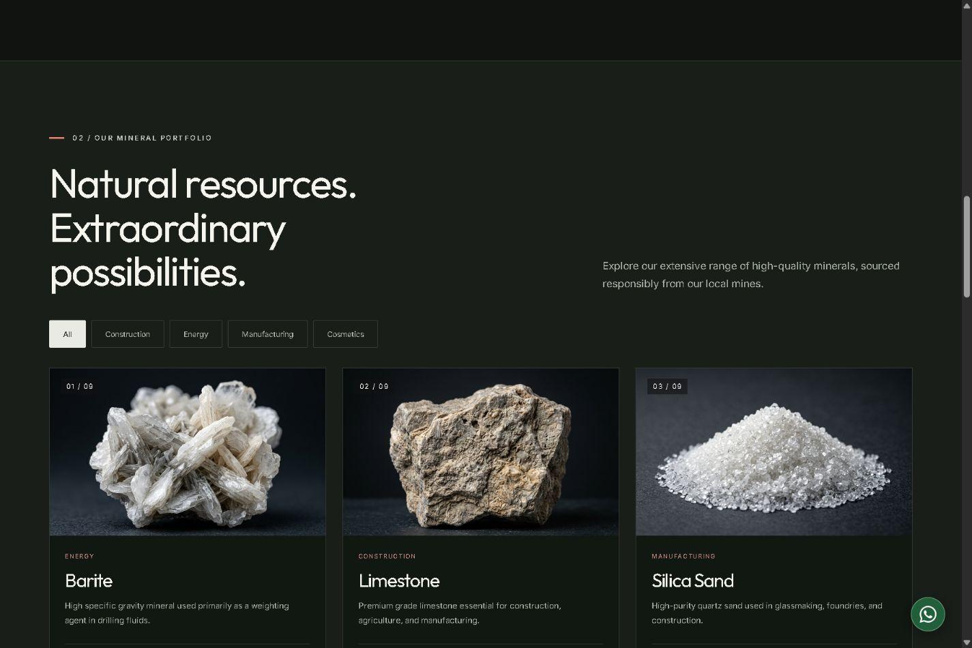
Task: Click the 03 / 09 badge on Silica Sand
Action: 667,386
